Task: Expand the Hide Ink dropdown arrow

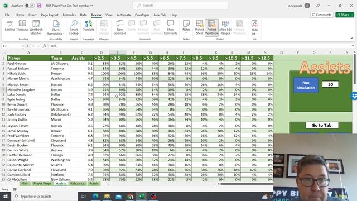Action: click(x=257, y=33)
